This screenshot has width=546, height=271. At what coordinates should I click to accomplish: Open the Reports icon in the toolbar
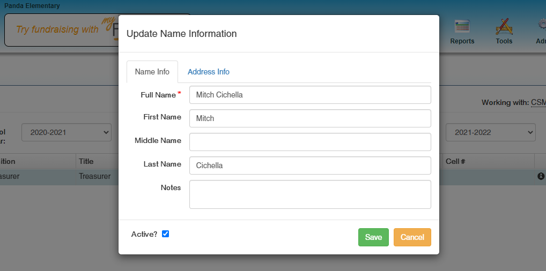(x=462, y=32)
